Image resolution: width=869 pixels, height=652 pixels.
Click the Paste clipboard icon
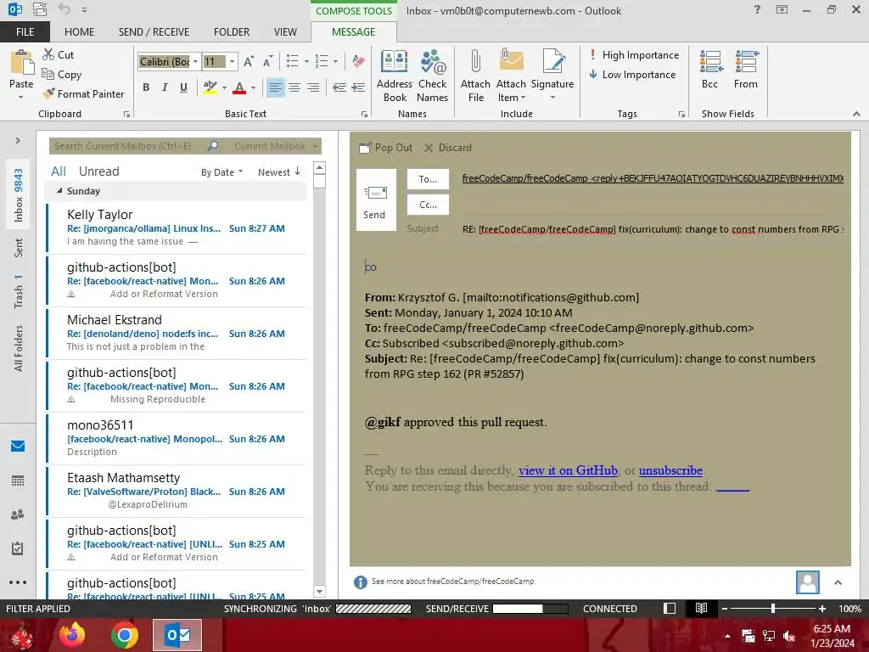click(21, 62)
